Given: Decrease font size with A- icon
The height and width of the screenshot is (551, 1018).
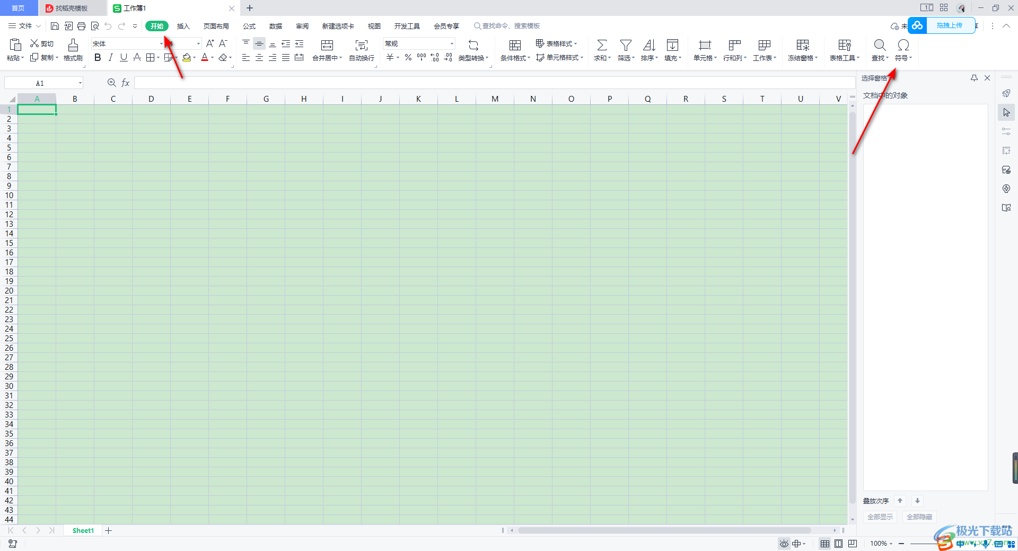Looking at the screenshot, I should click(223, 43).
